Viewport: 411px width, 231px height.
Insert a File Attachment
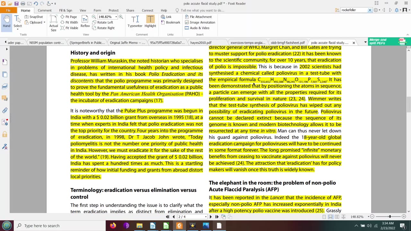coord(198,17)
